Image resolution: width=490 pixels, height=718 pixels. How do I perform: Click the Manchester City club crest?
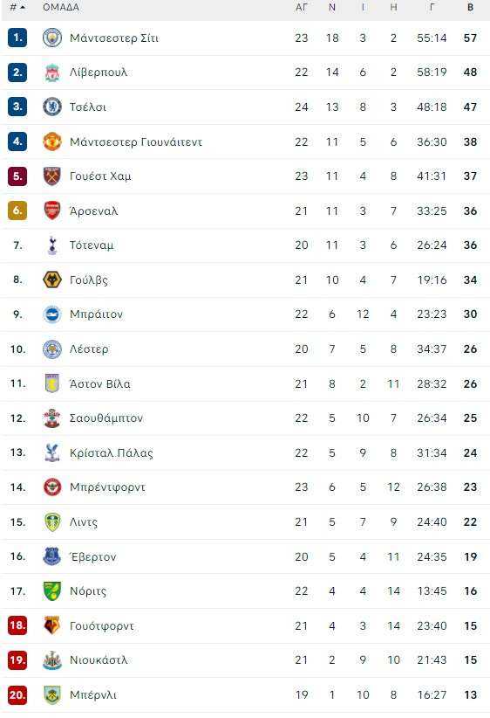[x=52, y=38]
